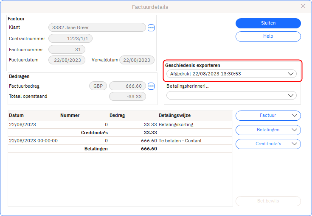Select the Contractnummer field
The height and width of the screenshot is (216, 312).
[x=70, y=39]
